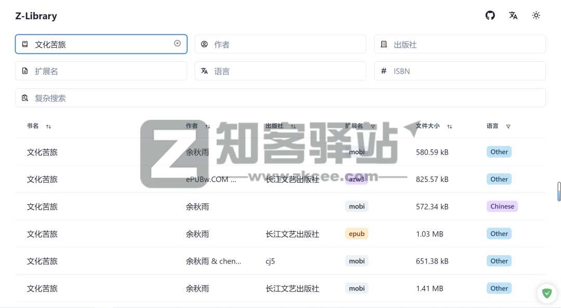Open the language switcher menu at top right
Image resolution: width=561 pixels, height=308 pixels.
[513, 16]
